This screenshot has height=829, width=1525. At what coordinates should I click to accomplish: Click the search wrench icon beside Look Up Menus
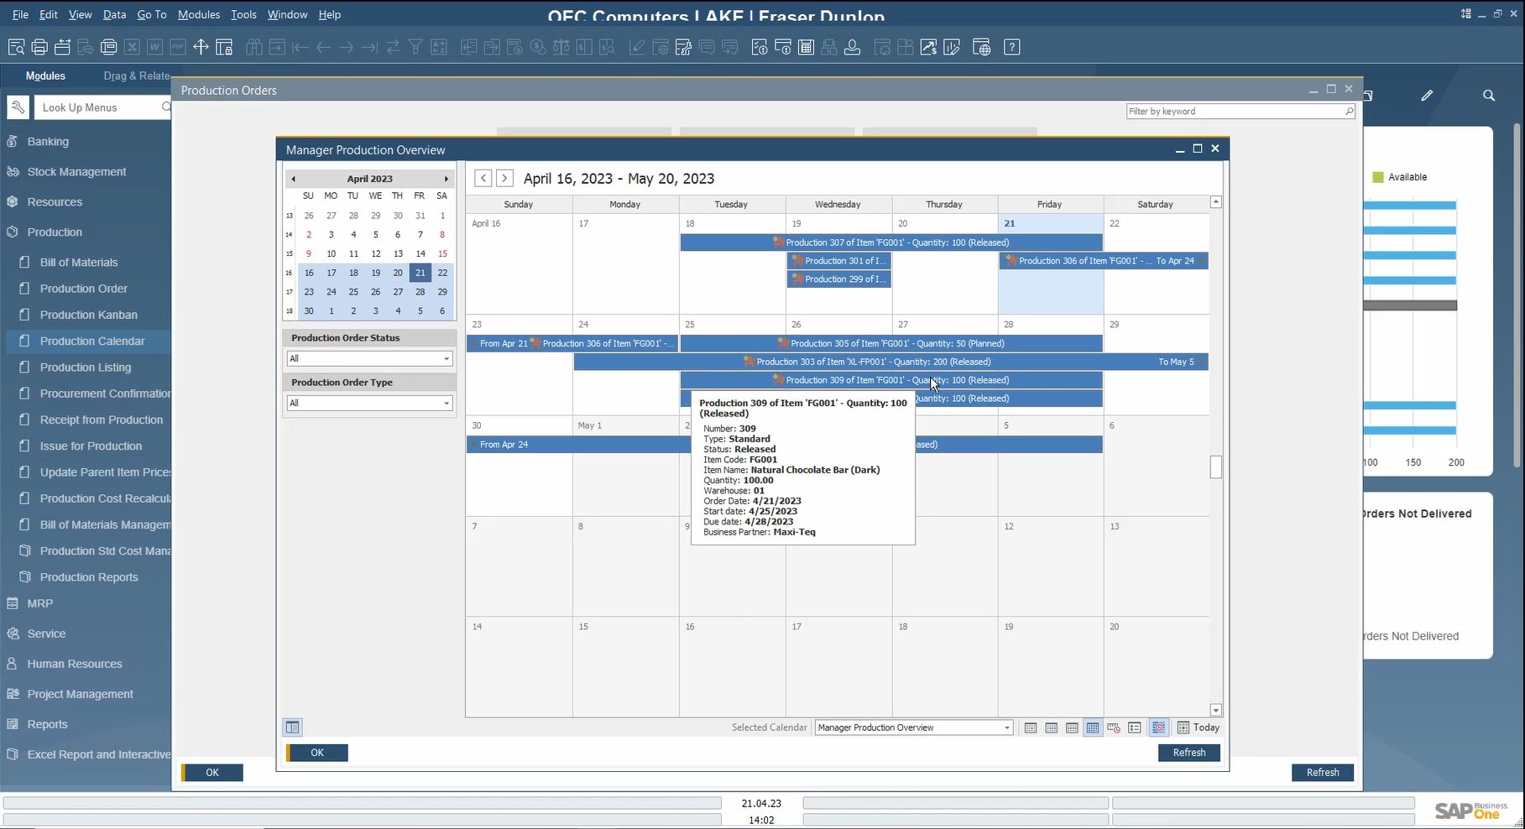tap(18, 107)
